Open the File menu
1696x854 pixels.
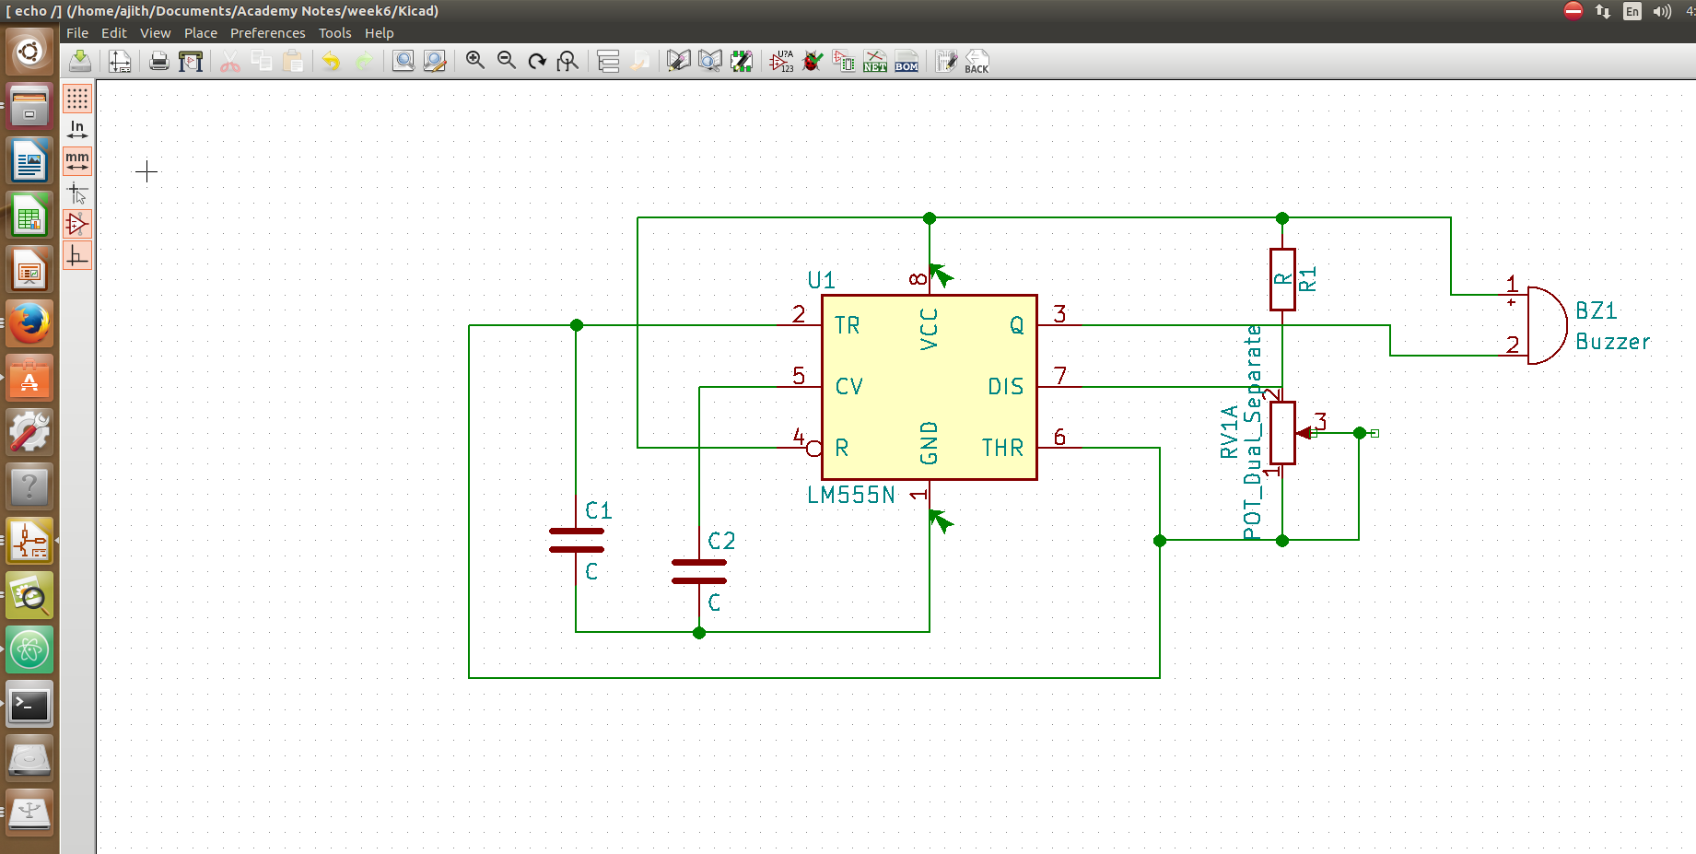pyautogui.click(x=77, y=33)
